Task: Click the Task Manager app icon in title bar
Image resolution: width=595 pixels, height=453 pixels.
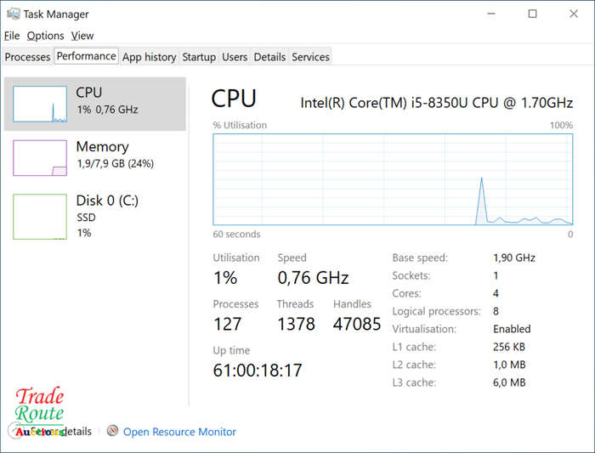Action: click(14, 14)
